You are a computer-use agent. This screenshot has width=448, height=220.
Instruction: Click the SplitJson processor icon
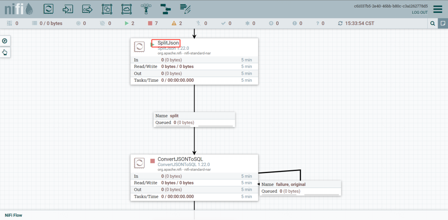click(139, 46)
